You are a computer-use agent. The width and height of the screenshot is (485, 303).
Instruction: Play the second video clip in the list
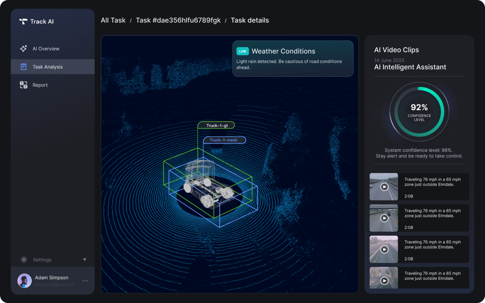click(384, 218)
